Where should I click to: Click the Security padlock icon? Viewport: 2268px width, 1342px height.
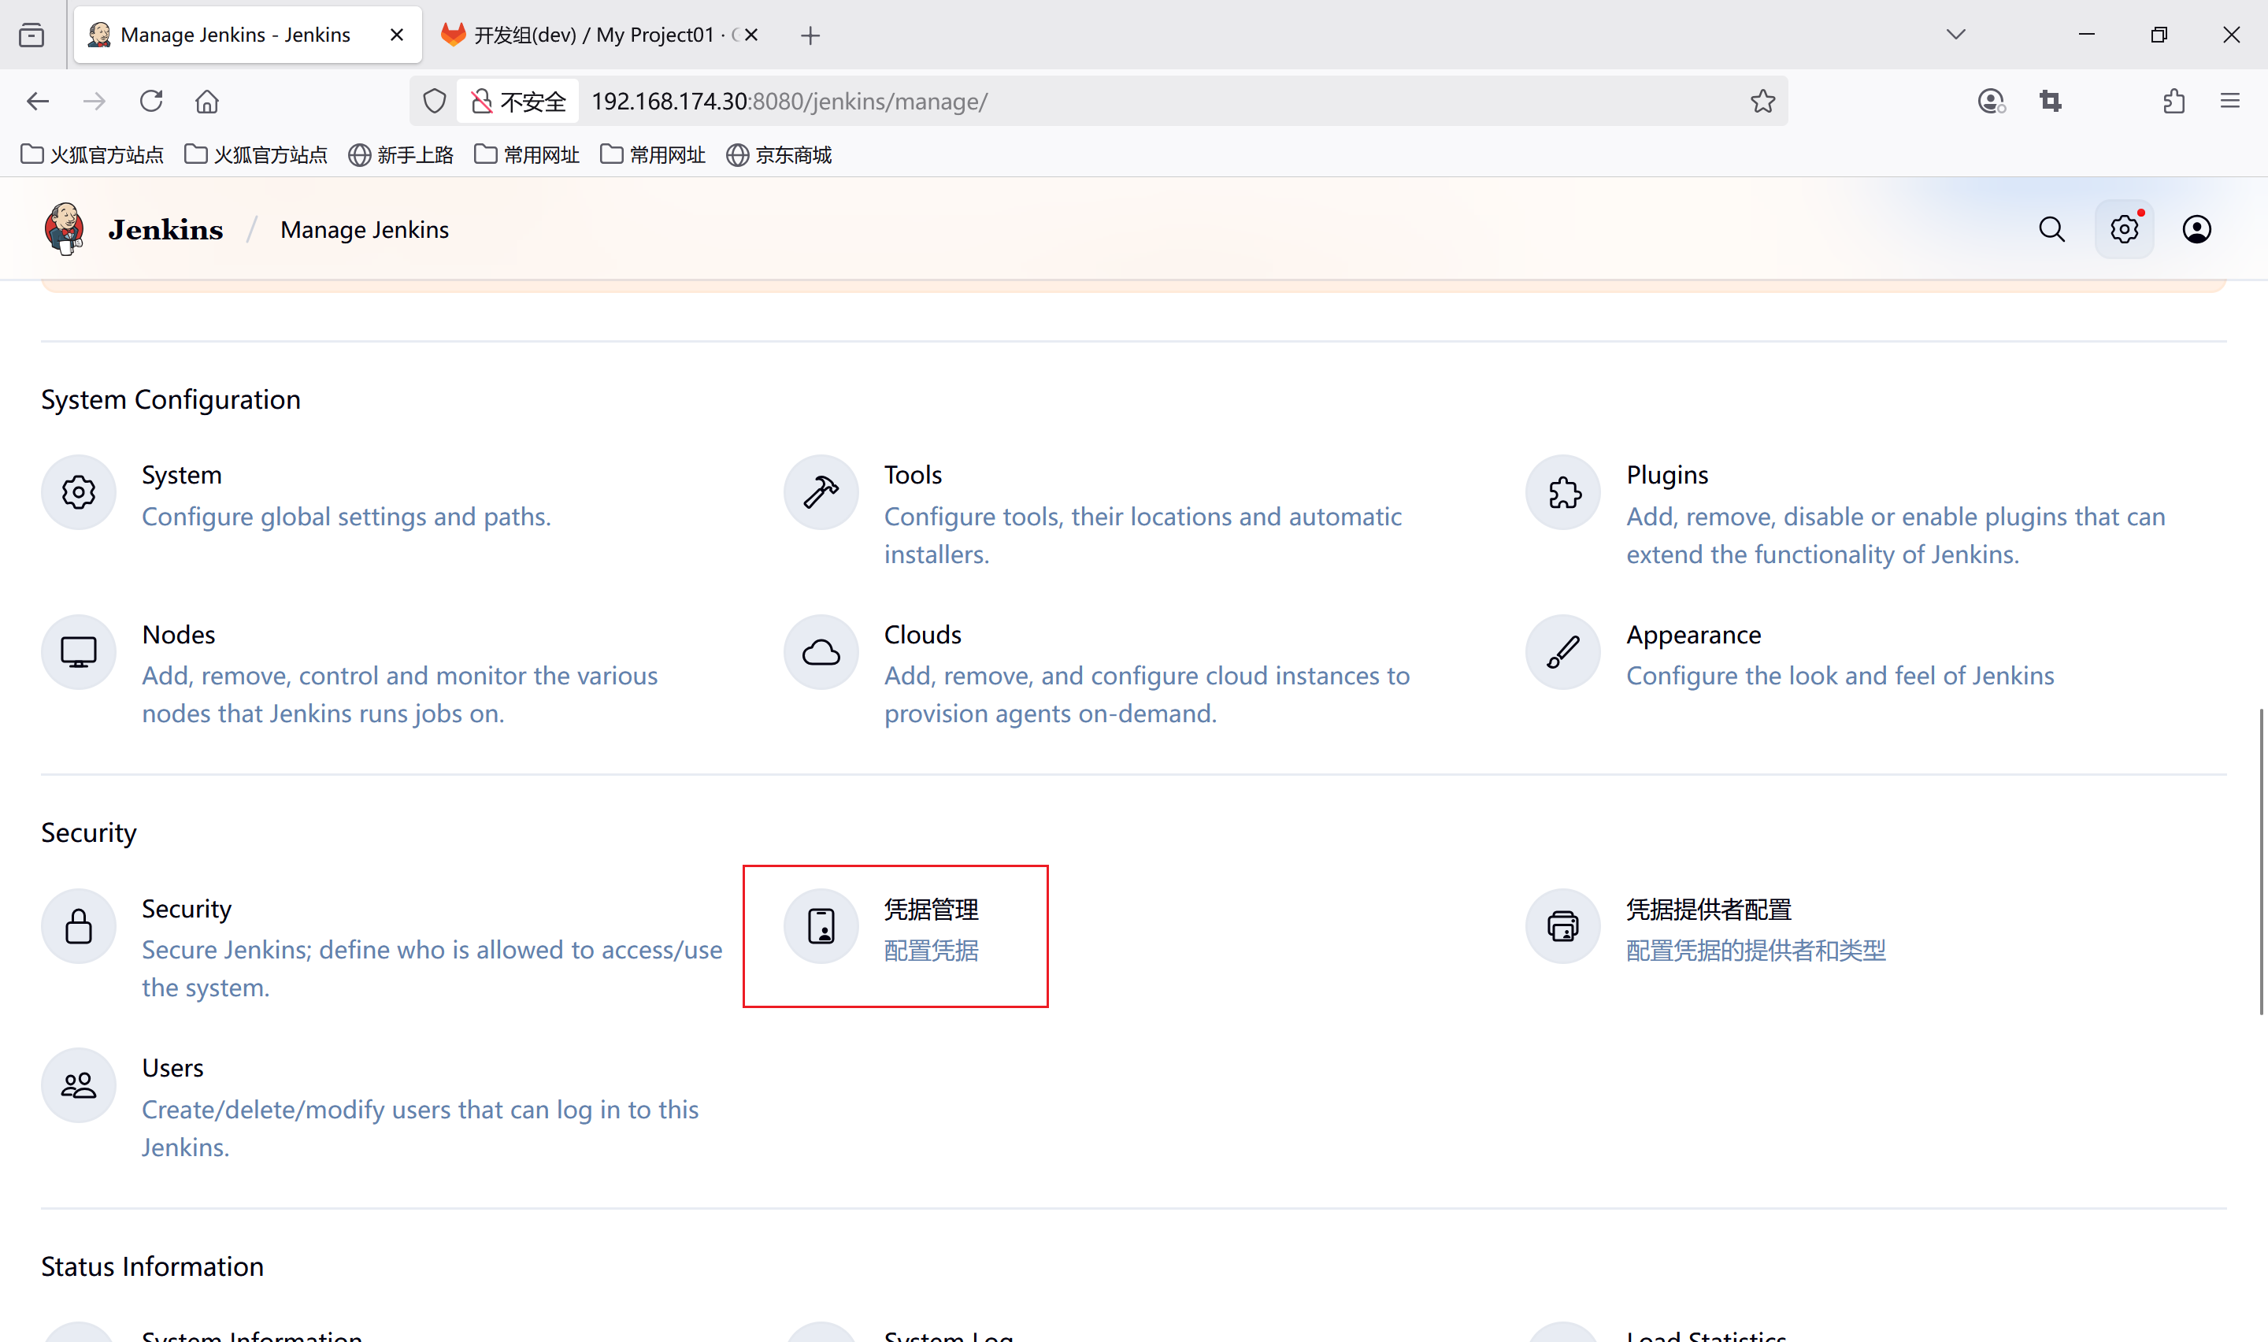tap(79, 926)
